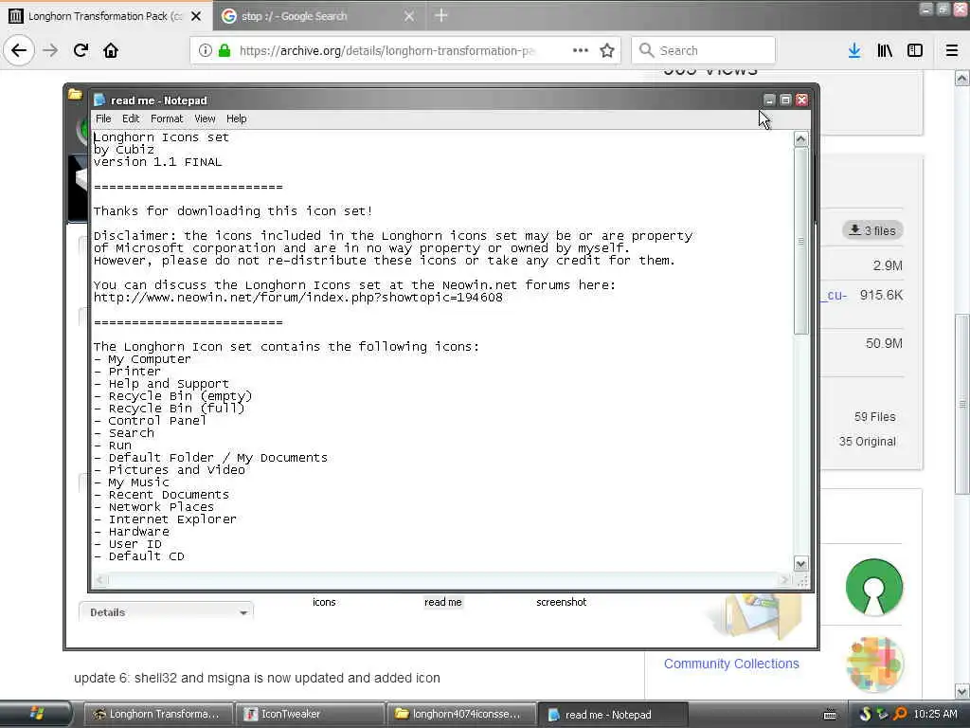Click the colorful Community Collections thumbnail

(x=875, y=664)
